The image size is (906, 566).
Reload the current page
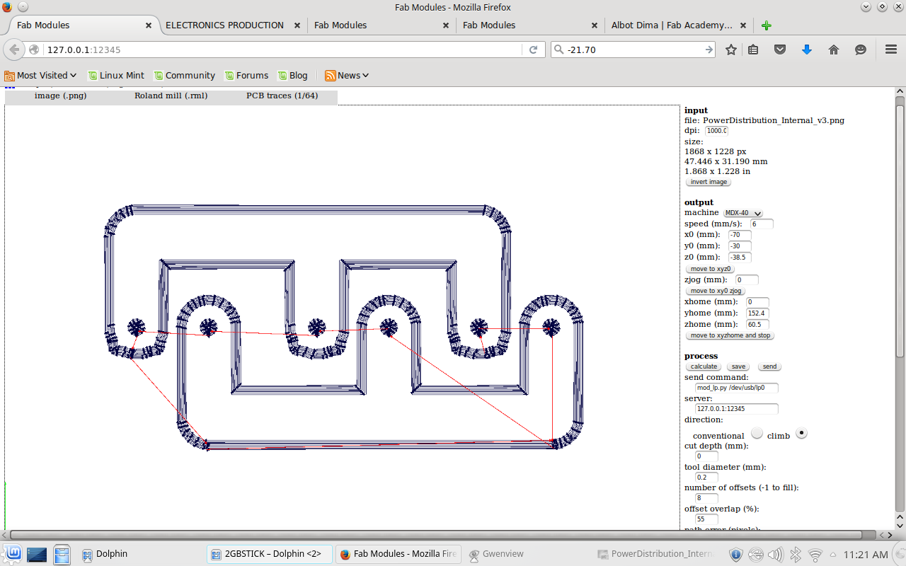[533, 50]
